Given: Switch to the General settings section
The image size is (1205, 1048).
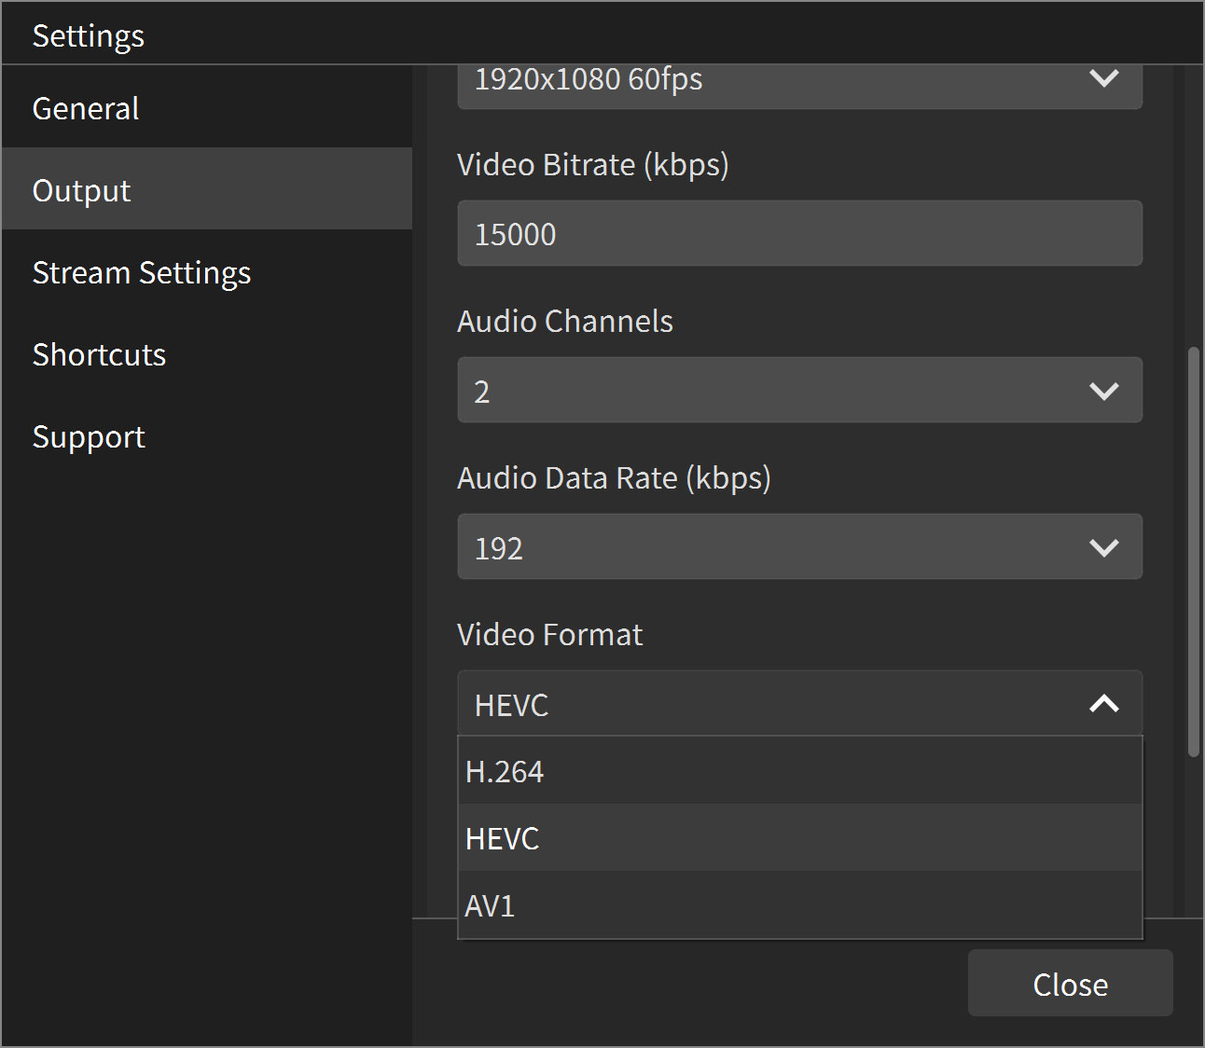Looking at the screenshot, I should (x=85, y=108).
